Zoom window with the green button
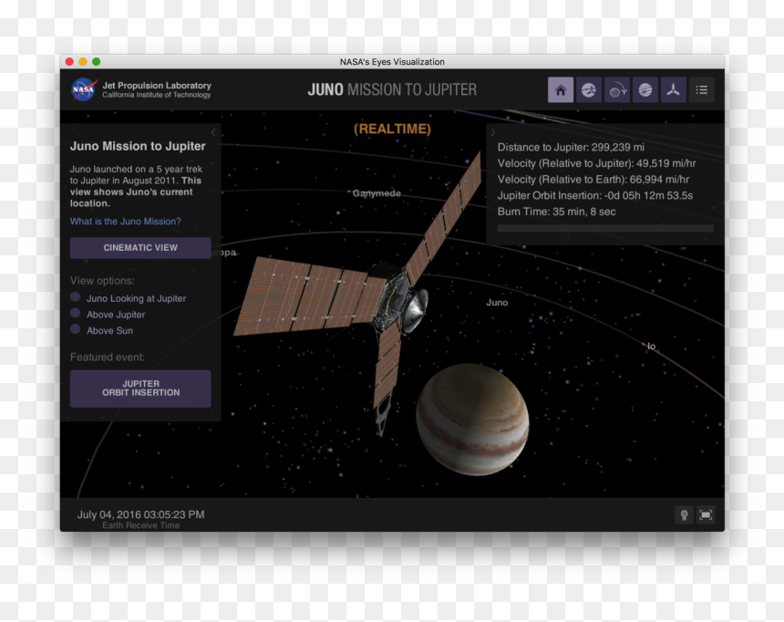This screenshot has width=784, height=622. tap(97, 61)
